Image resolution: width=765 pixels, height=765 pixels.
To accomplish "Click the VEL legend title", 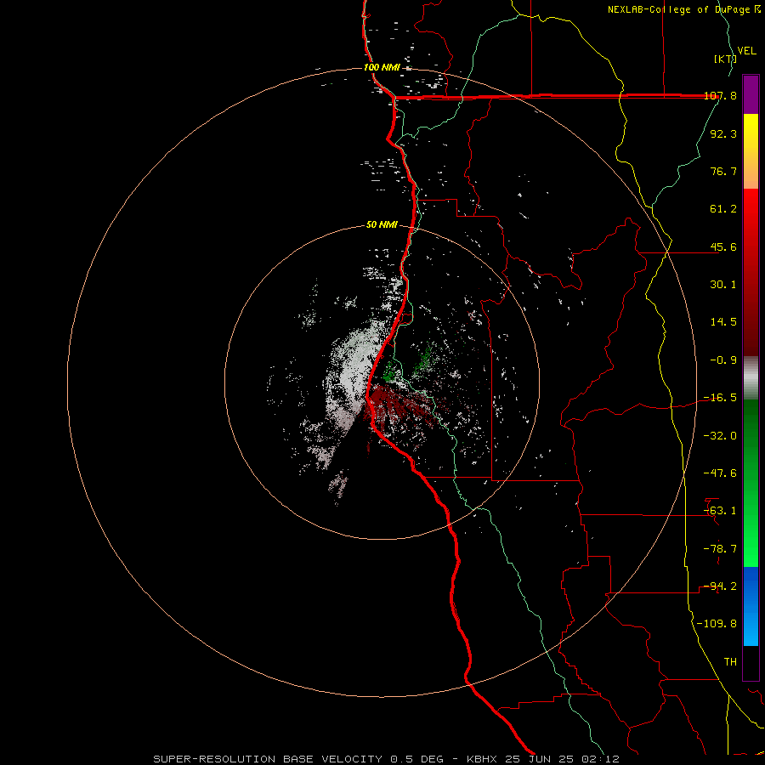I will tap(746, 50).
